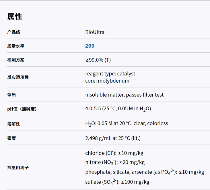Select the 检测方案 row label

pos(16,60)
